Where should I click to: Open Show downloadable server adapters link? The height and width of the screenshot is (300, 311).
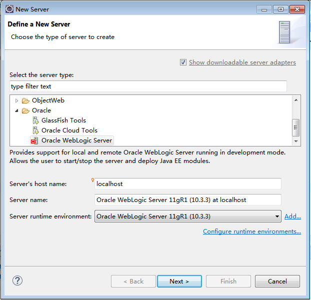pos(242,62)
